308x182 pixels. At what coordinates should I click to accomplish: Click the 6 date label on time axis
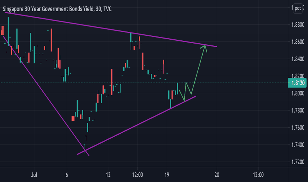pyautogui.click(x=67, y=175)
